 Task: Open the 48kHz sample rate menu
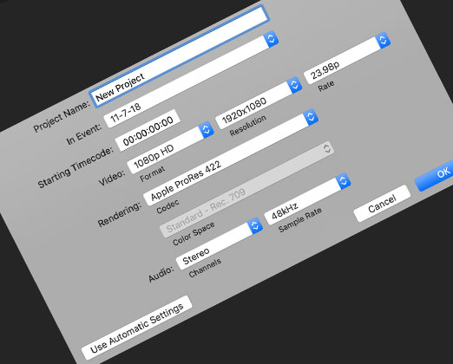[307, 199]
